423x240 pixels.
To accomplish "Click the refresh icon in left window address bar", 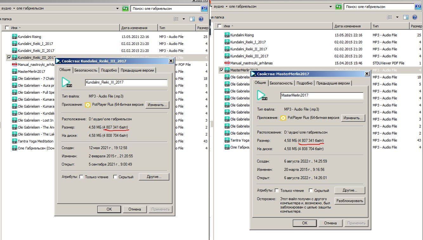I will (x=126, y=9).
